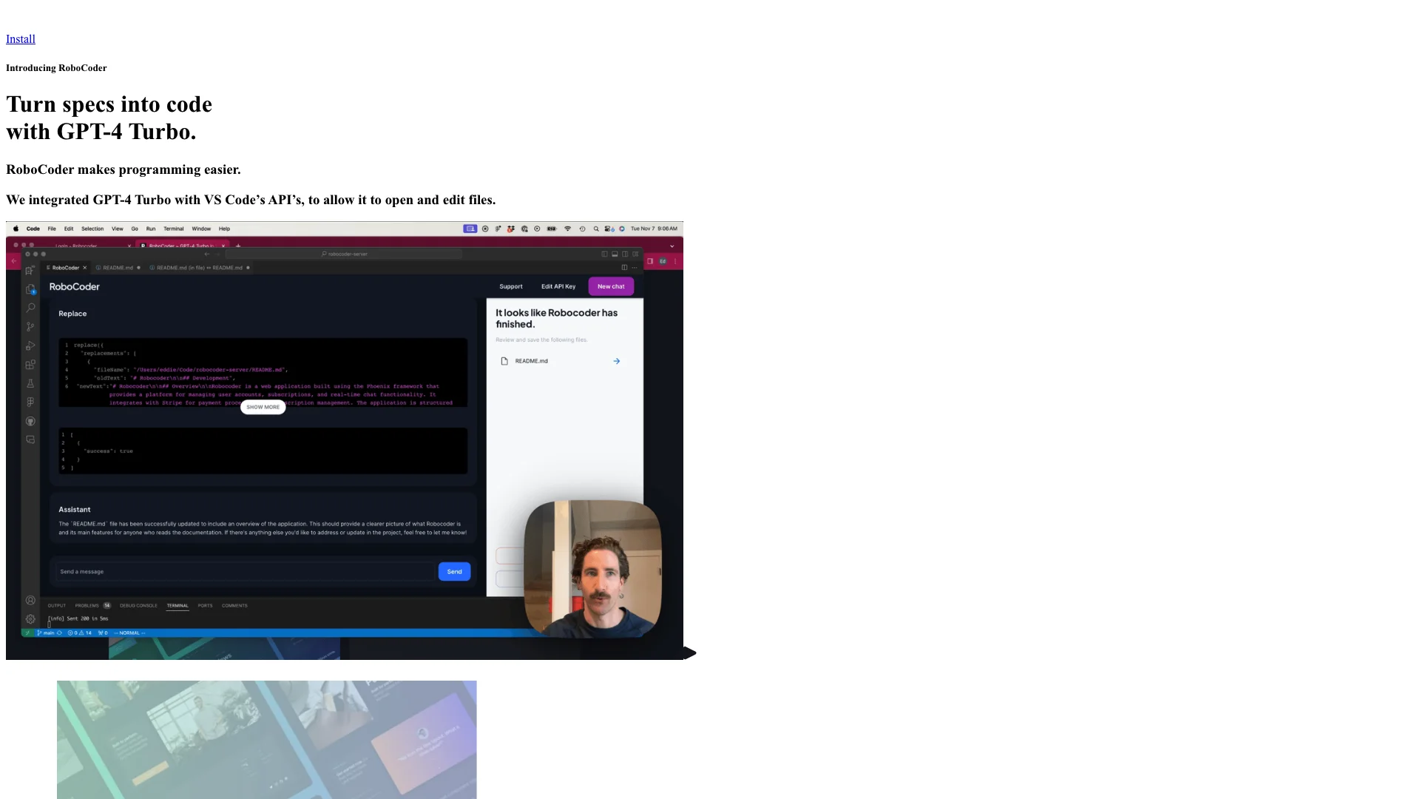The image size is (1420, 799).
Task: Switch to the README.md editor tab
Action: click(x=118, y=268)
